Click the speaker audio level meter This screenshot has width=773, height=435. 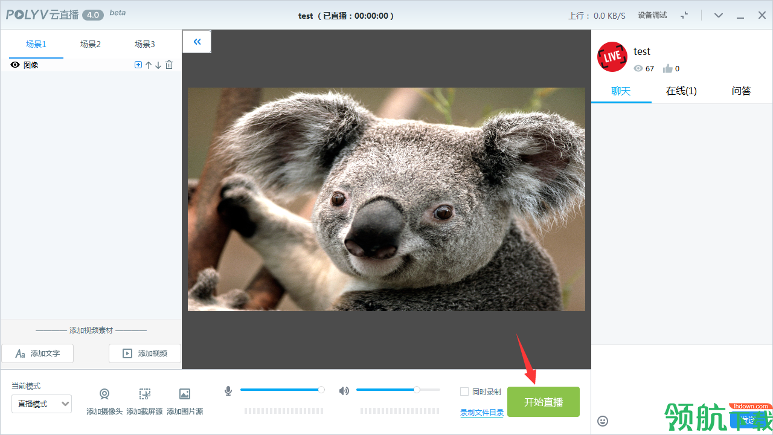(400, 411)
